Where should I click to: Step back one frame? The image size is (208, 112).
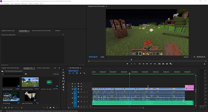(x=143, y=64)
